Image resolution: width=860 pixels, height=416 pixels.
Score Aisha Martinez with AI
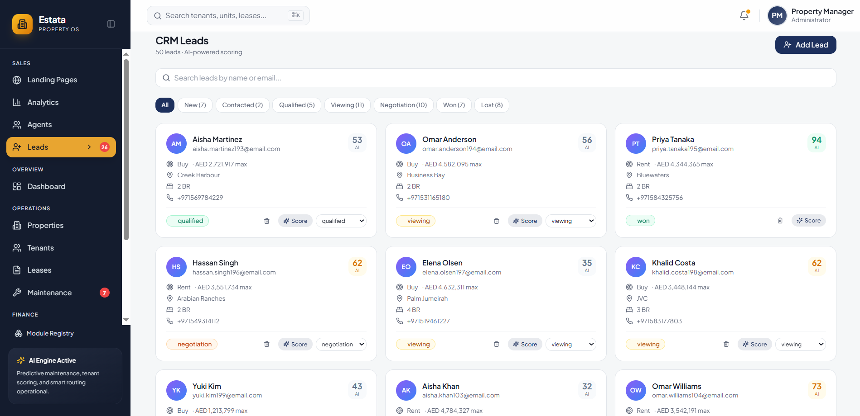point(295,221)
